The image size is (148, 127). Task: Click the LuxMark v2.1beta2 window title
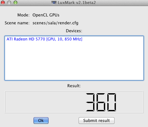77,3
